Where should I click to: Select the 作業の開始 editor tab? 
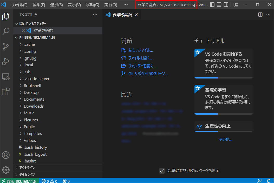click(121, 15)
